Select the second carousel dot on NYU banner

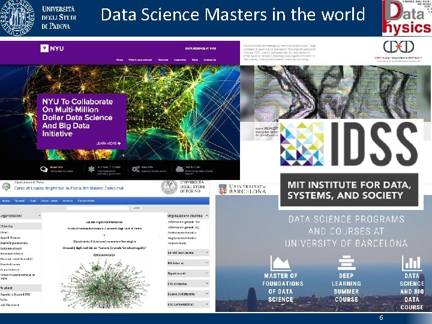(124, 155)
